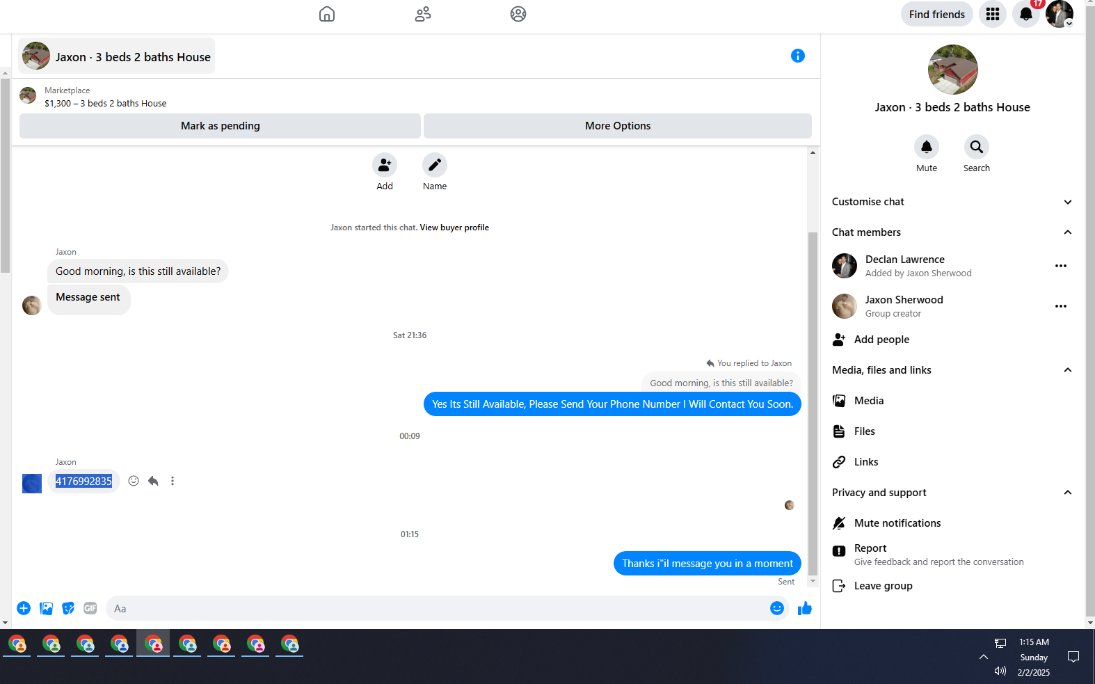
Task: Click 'Message sent' bubble
Action: pyautogui.click(x=88, y=299)
